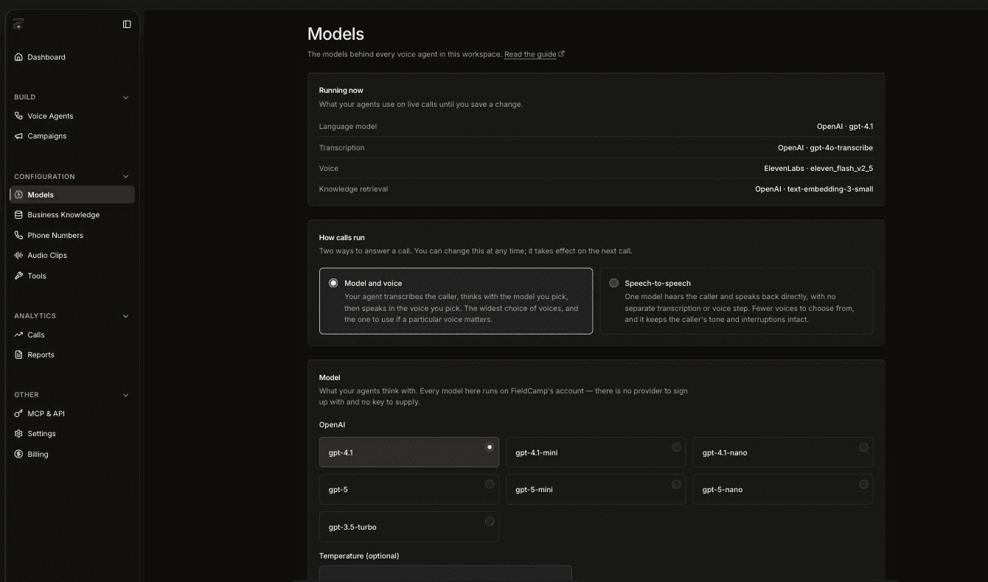The image size is (988, 582).
Task: Click the Audio Clips waveform icon
Action: click(18, 255)
